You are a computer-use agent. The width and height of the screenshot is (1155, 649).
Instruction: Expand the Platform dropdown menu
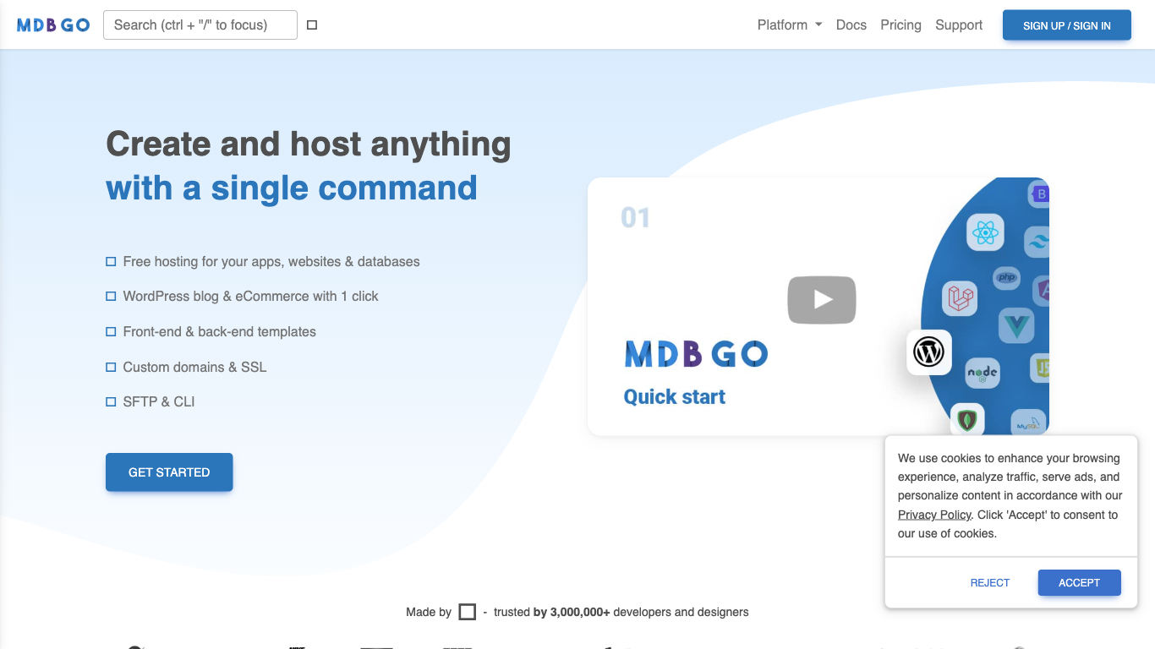coord(790,25)
